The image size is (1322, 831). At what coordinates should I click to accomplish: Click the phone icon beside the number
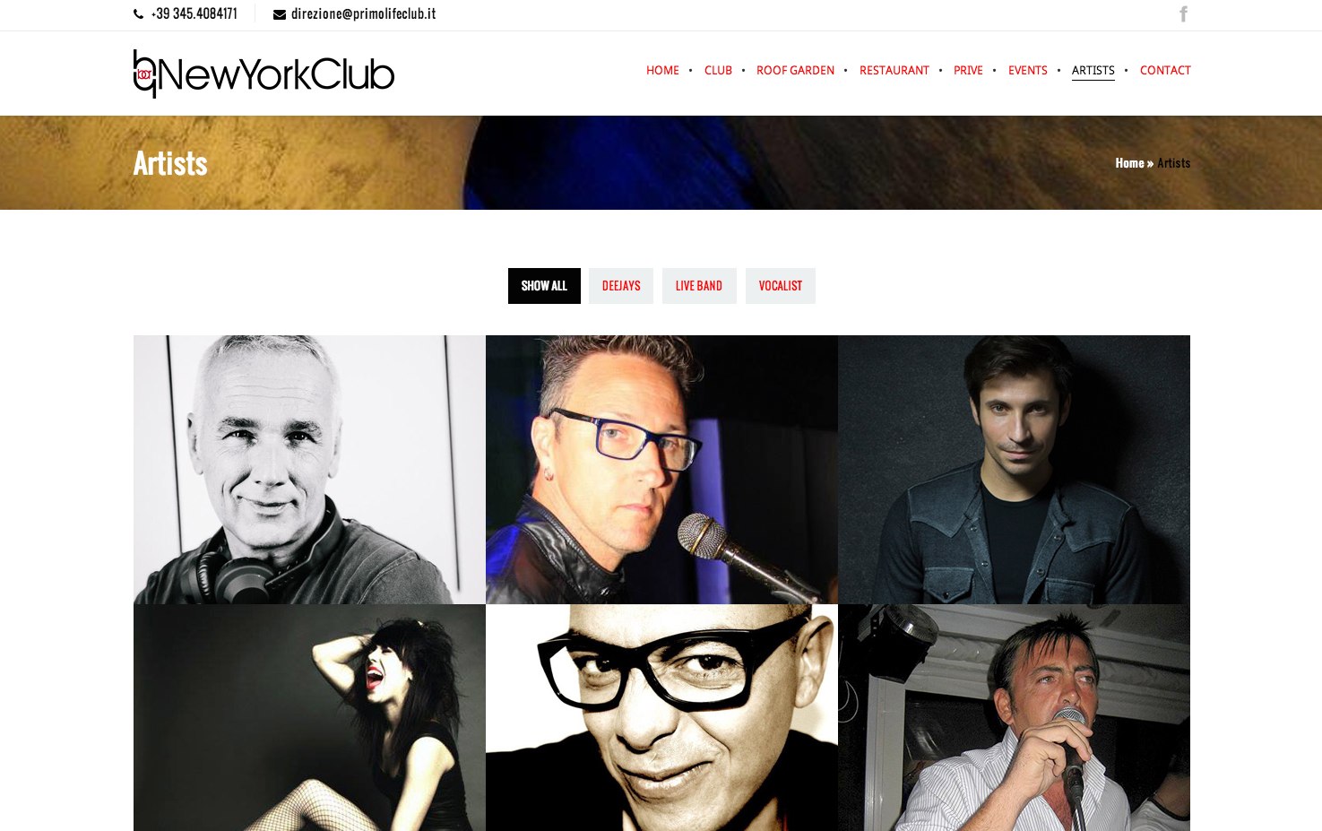tap(138, 14)
